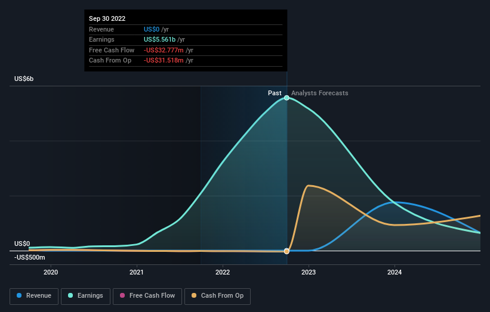The image size is (490, 312).
Task: Click the Sep 30 2022 tooltip date
Action: pos(107,18)
